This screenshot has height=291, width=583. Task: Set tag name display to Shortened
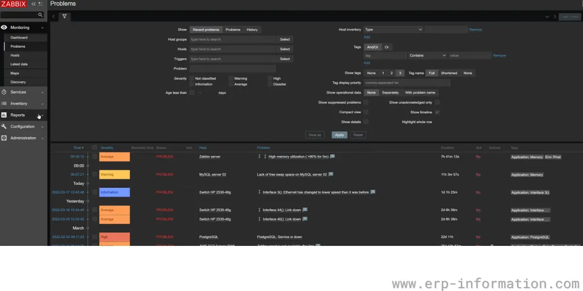[449, 73]
